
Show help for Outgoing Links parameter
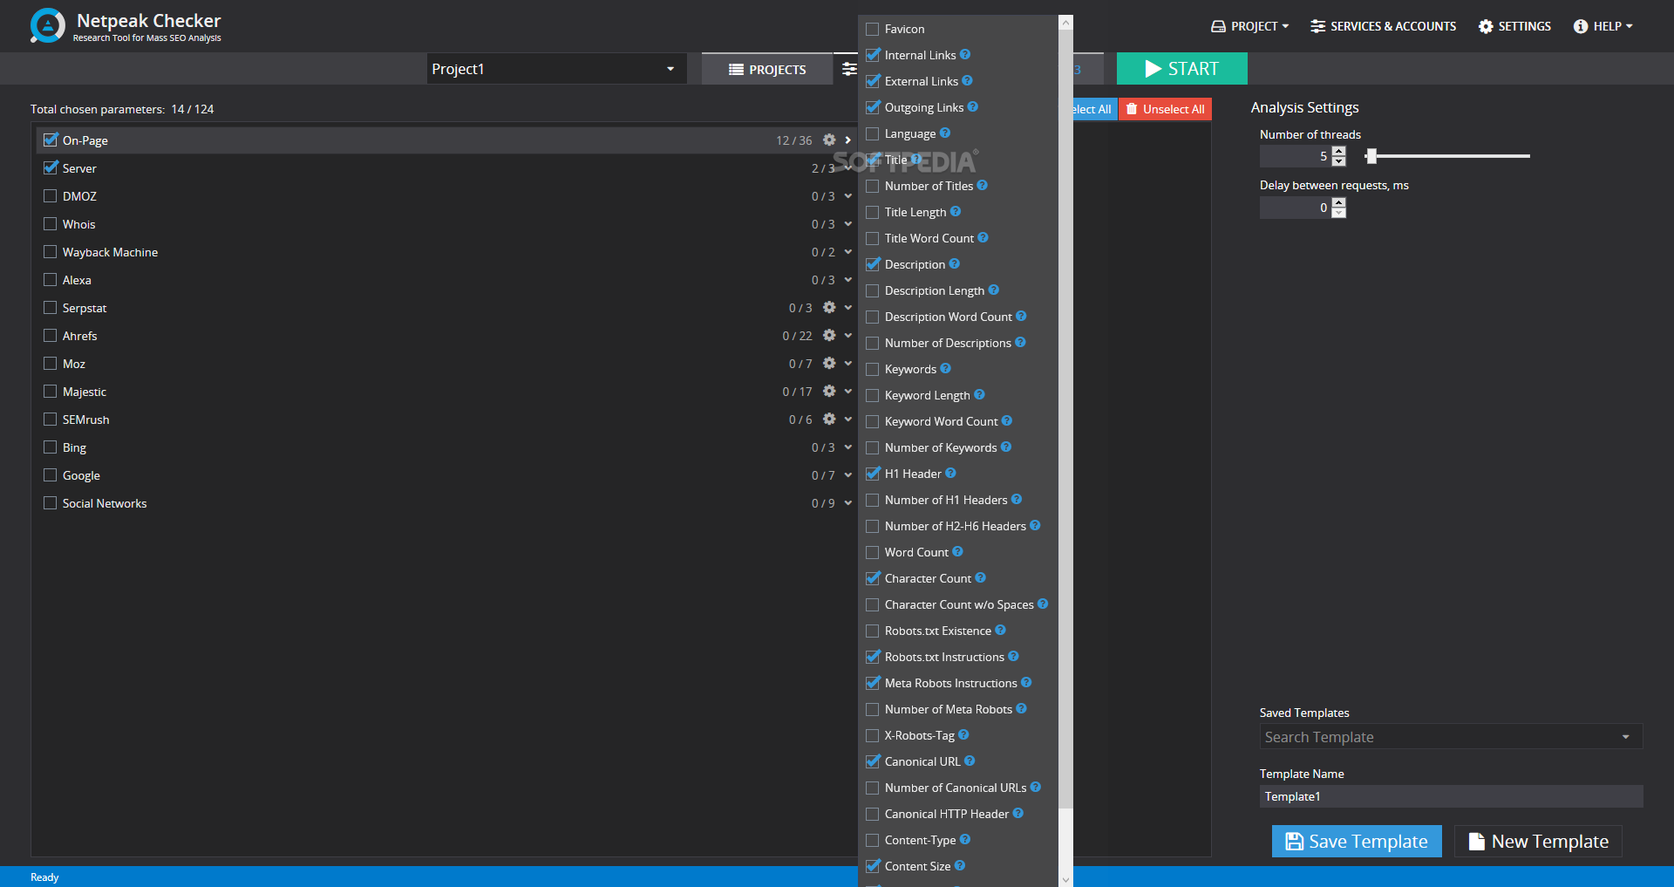coord(973,106)
